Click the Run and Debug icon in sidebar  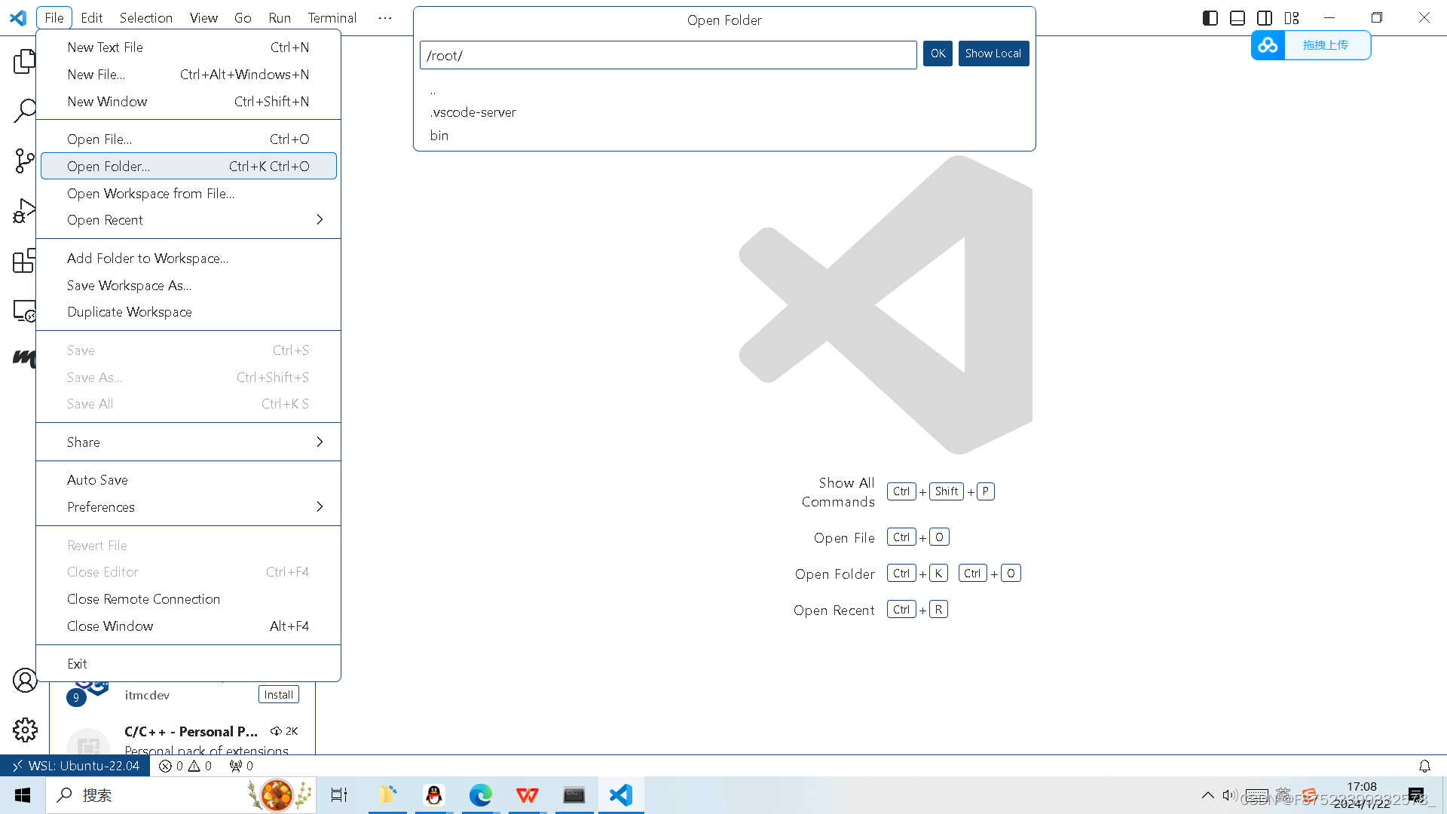(25, 212)
